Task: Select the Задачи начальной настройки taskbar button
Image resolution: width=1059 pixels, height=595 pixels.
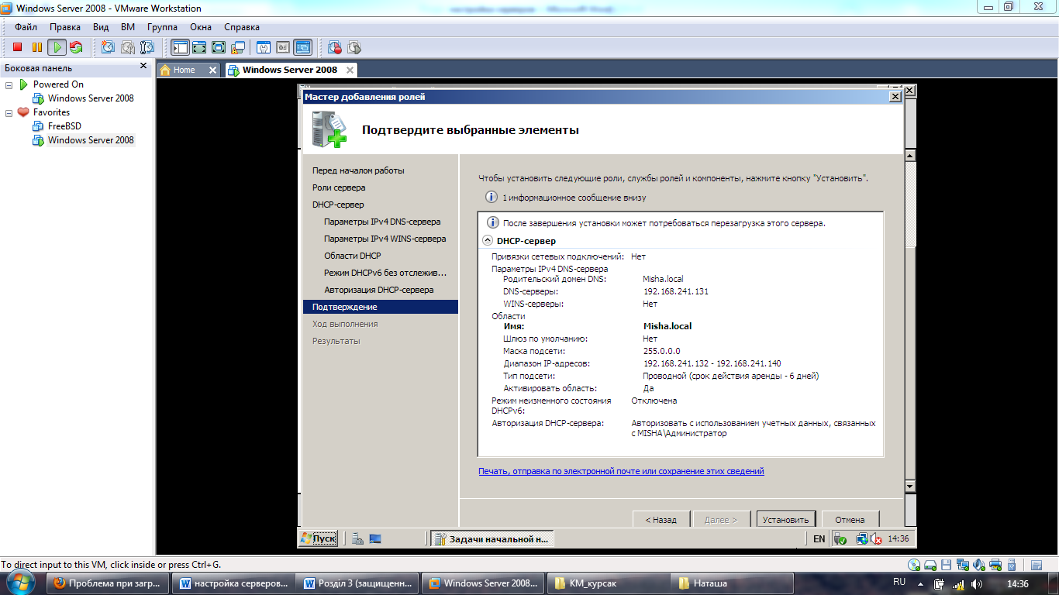Action: coord(492,538)
